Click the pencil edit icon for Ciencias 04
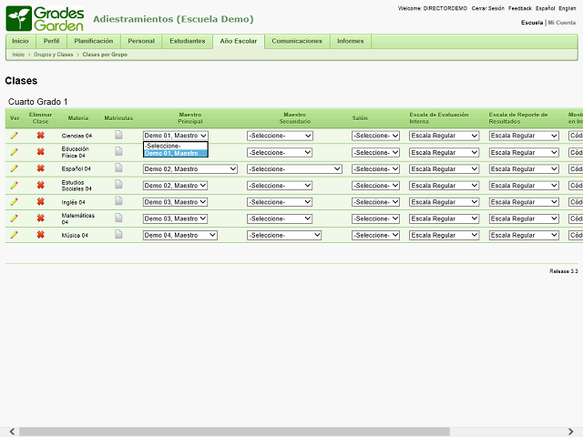 15,136
